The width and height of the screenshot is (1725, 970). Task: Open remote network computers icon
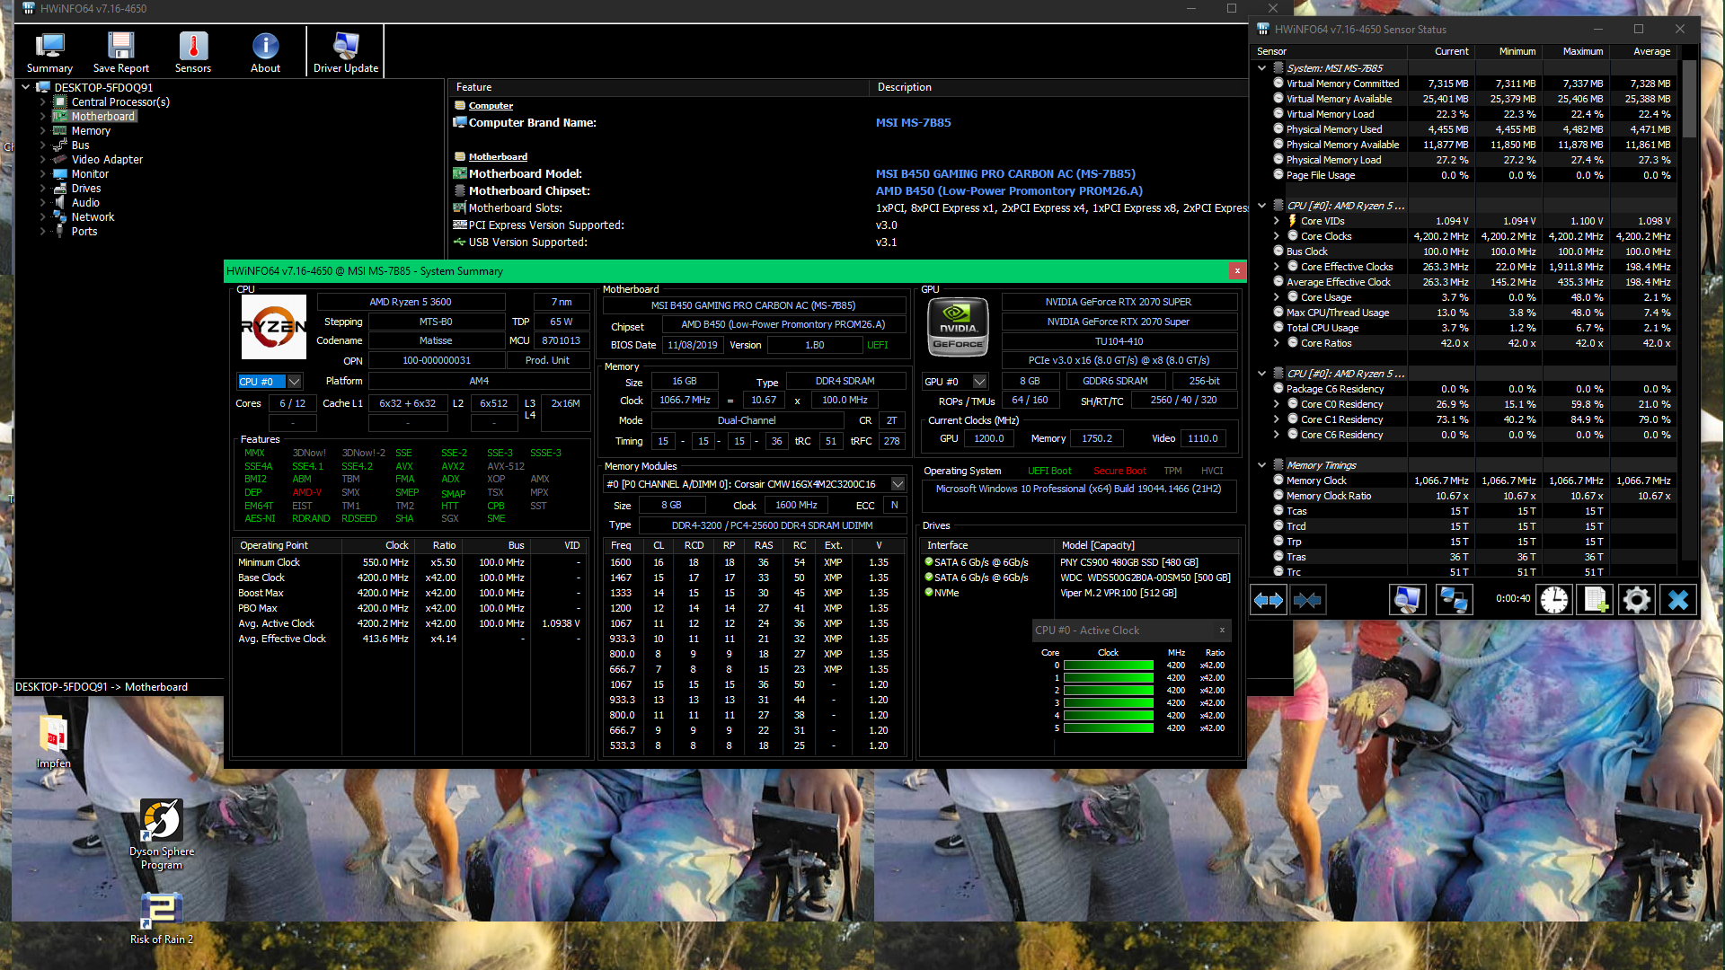pyautogui.click(x=1454, y=600)
